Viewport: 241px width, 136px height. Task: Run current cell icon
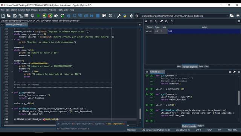(x=44, y=16)
